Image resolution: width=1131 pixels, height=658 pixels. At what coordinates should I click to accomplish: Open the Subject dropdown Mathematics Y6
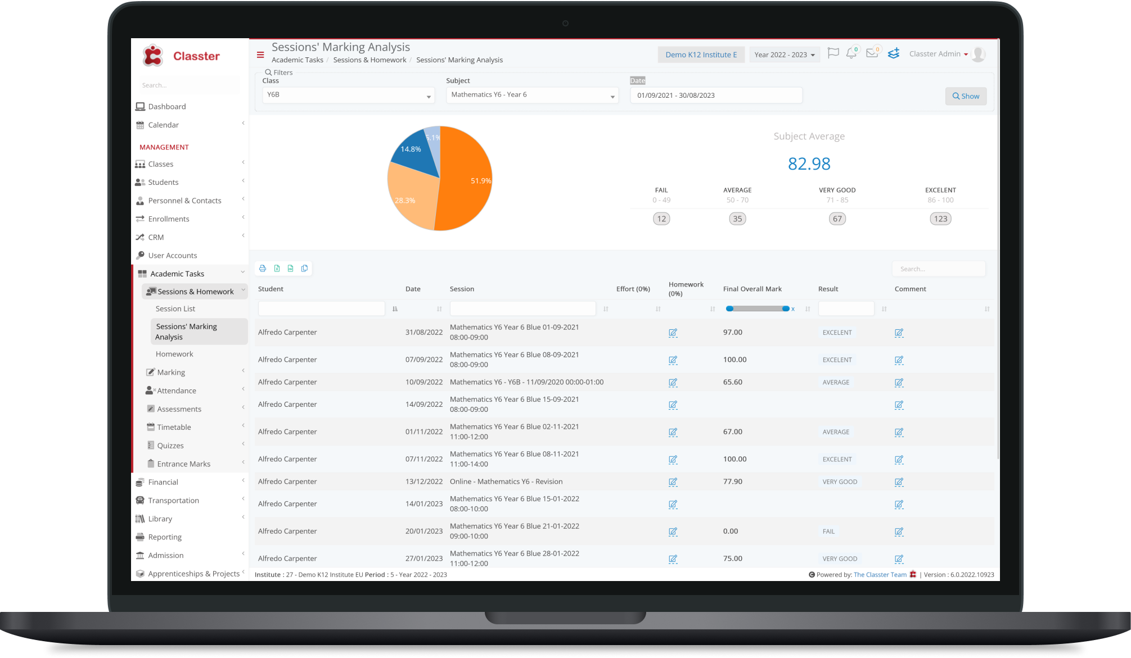pyautogui.click(x=532, y=95)
